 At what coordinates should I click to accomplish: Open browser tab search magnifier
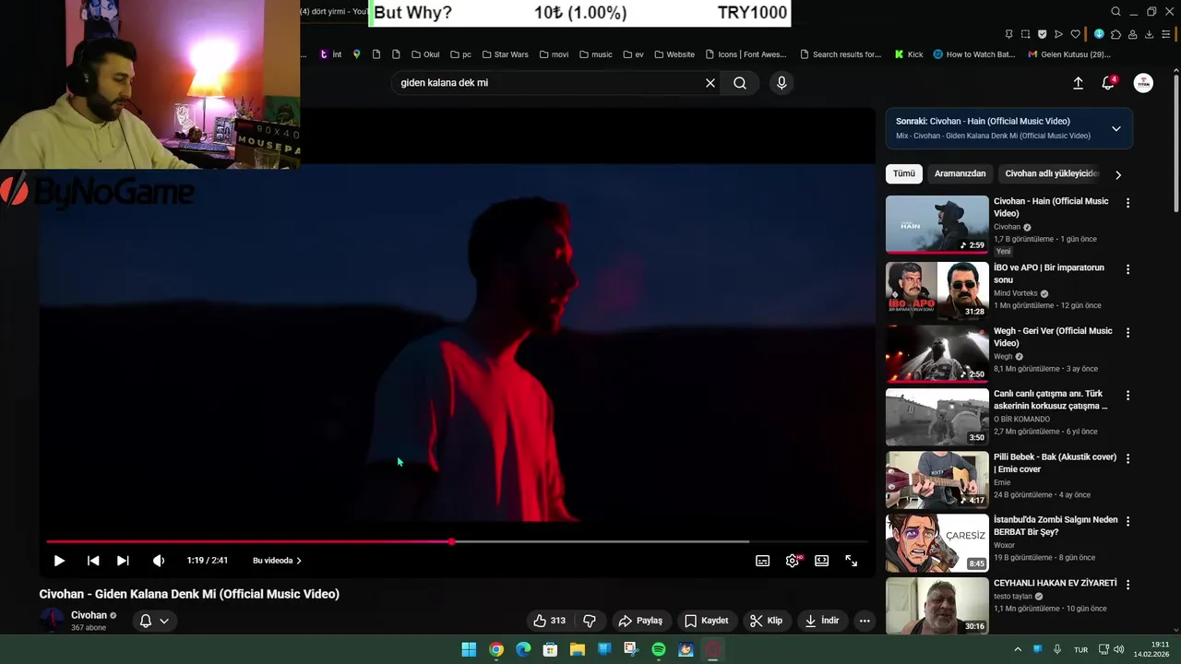pyautogui.click(x=1115, y=12)
